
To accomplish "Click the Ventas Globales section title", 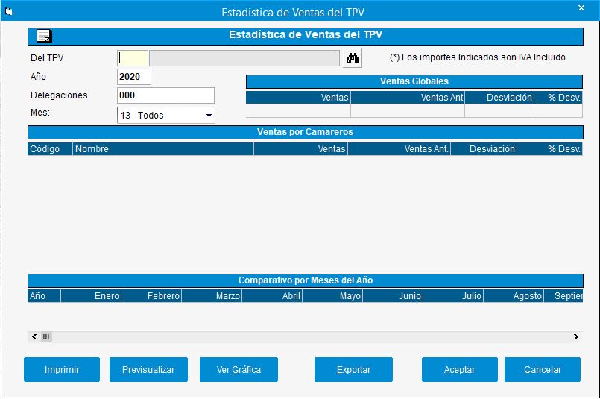I will (x=414, y=81).
